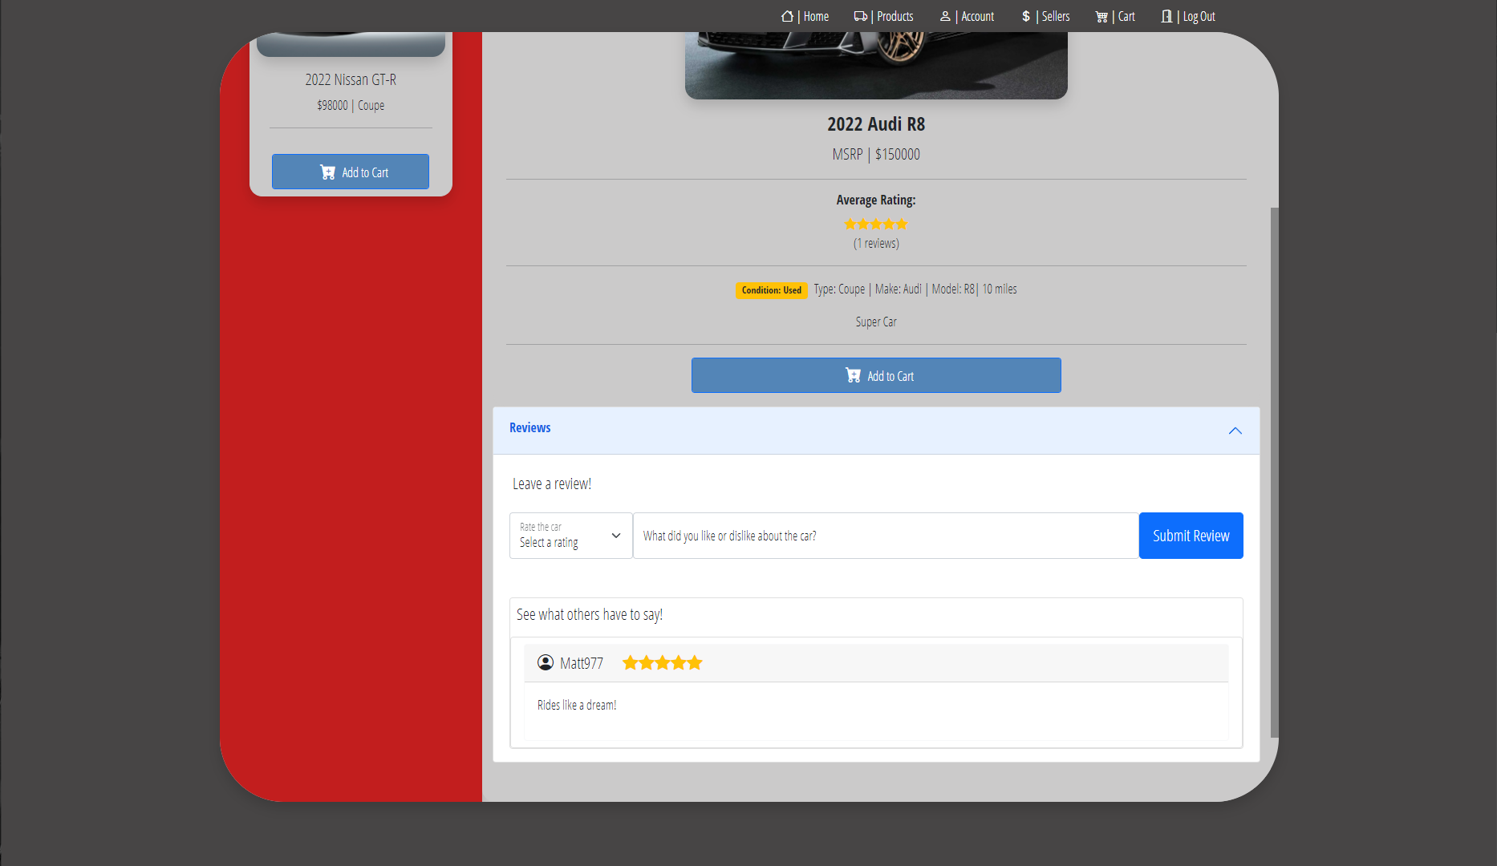Click the person icon beside Account
1497x866 pixels.
[x=945, y=15]
